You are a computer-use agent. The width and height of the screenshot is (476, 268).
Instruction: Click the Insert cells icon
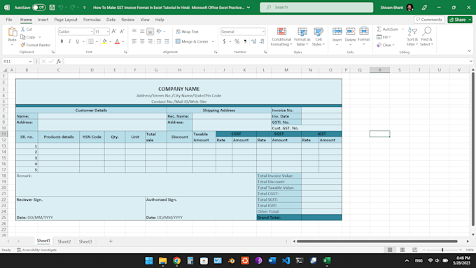click(x=337, y=31)
